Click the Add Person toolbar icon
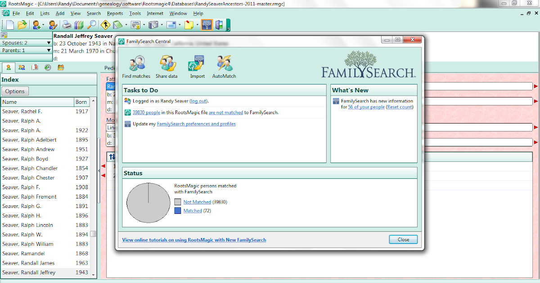This screenshot has width=540, height=283. coord(36,25)
